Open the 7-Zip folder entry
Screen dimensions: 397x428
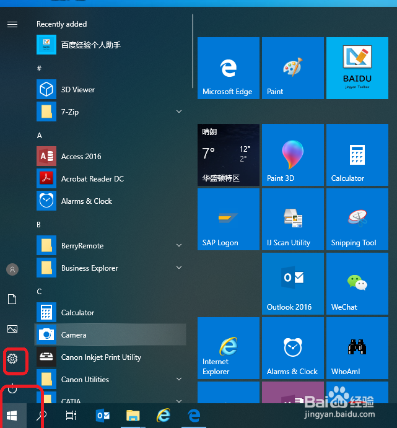pyautogui.click(x=110, y=111)
